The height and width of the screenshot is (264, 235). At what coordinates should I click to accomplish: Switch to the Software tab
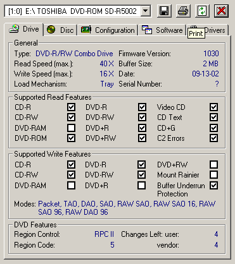[x=162, y=30]
